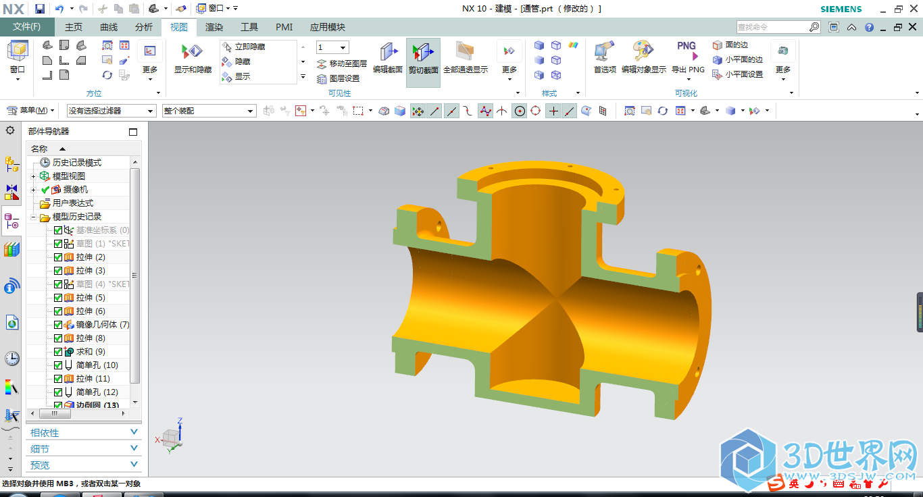
Task: Click the 显示和隐藏 icon
Action: click(x=193, y=52)
